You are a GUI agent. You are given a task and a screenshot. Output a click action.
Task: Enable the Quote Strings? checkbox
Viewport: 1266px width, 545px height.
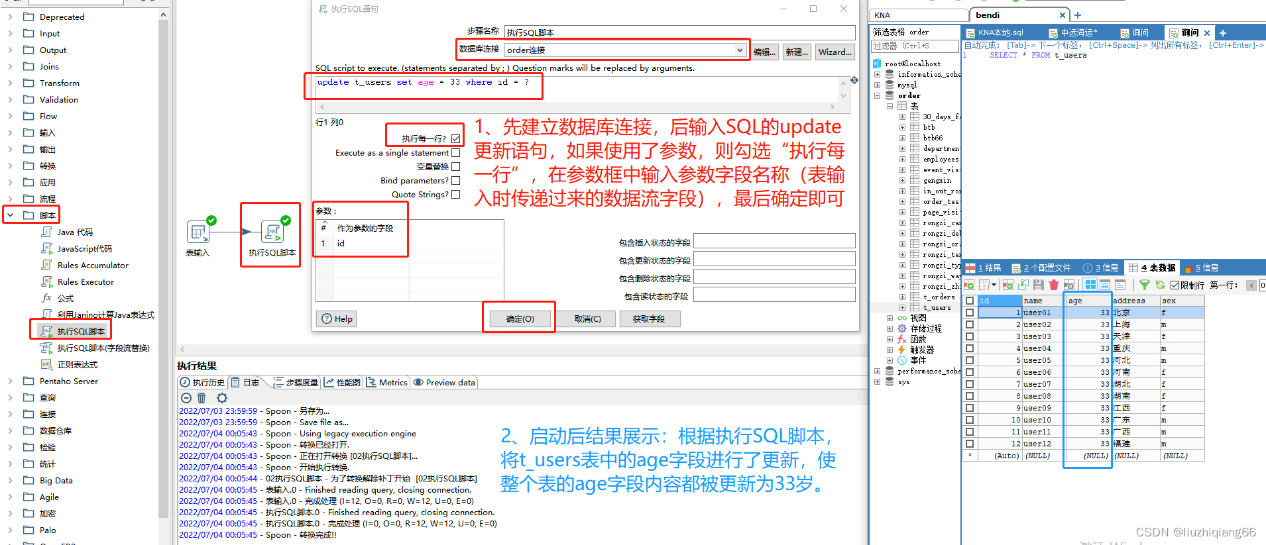tap(455, 194)
